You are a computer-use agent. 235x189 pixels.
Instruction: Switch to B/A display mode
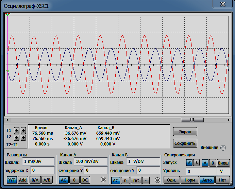[35, 180]
